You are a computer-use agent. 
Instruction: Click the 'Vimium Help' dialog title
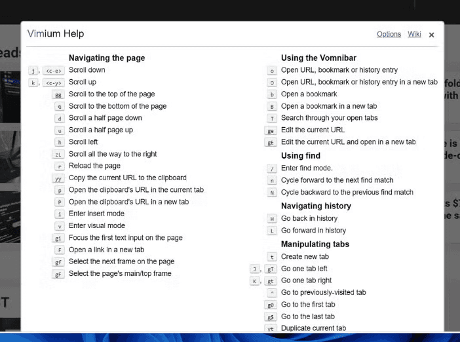click(56, 33)
